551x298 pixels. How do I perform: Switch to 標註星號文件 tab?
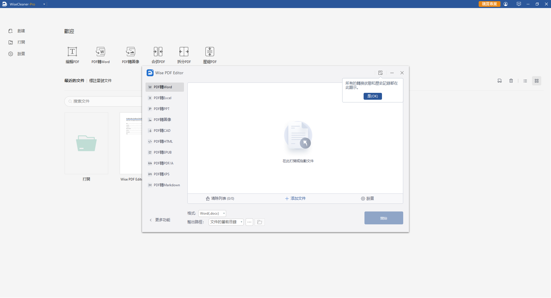(x=100, y=81)
